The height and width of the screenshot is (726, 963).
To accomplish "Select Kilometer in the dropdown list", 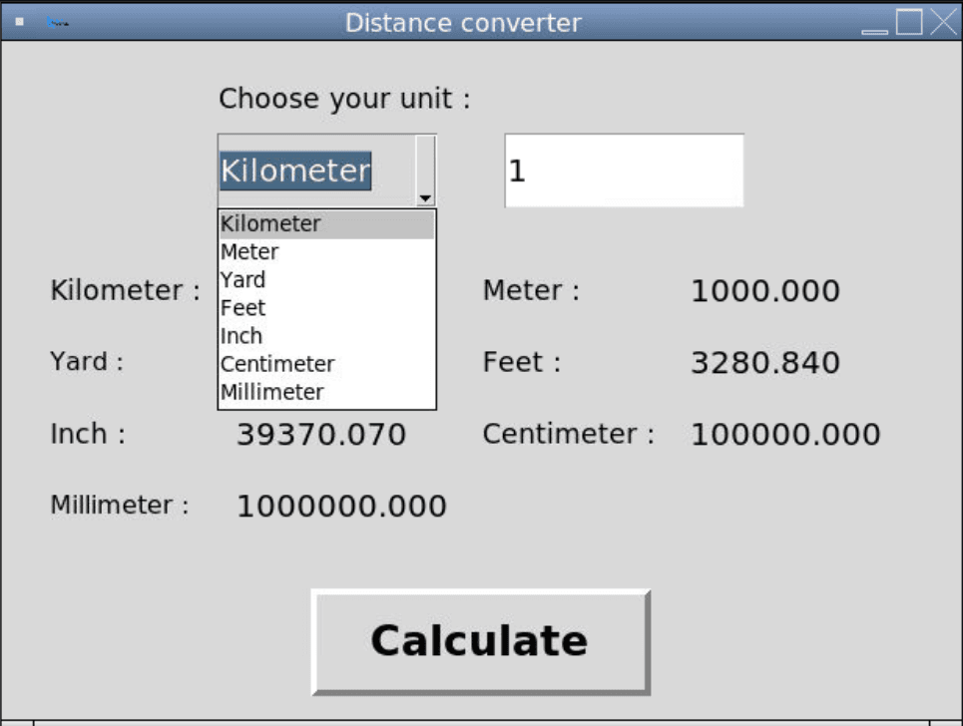I will (x=326, y=224).
